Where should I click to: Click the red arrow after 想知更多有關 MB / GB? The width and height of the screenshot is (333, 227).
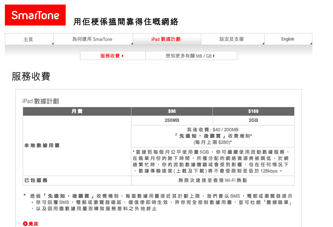tap(213, 56)
